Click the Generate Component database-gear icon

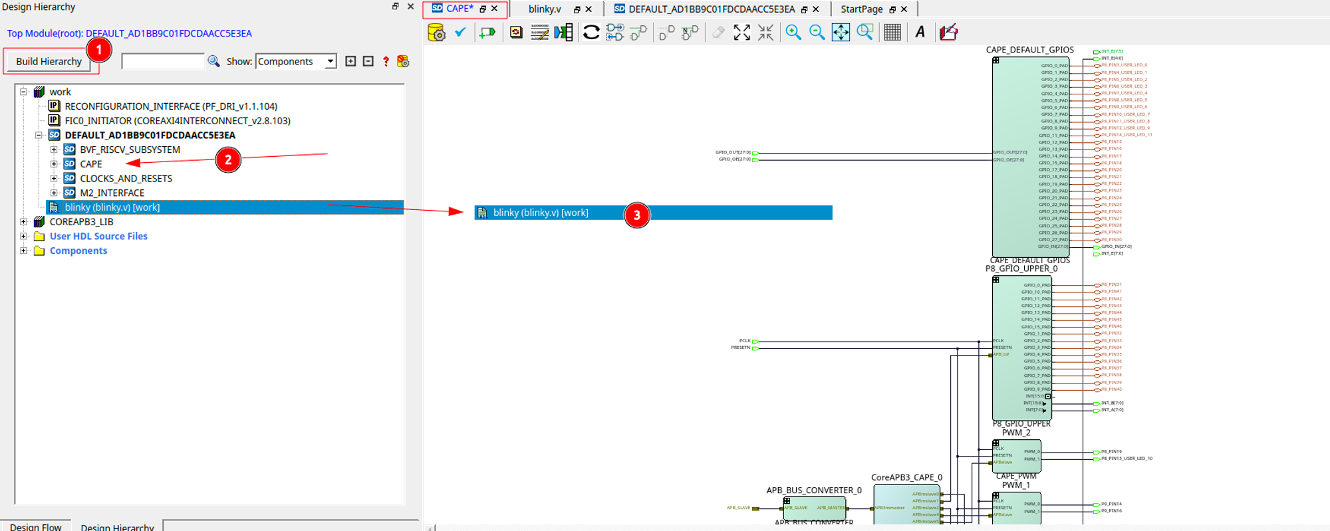click(436, 33)
